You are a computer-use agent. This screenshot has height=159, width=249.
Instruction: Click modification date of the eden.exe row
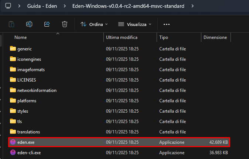click(x=122, y=142)
